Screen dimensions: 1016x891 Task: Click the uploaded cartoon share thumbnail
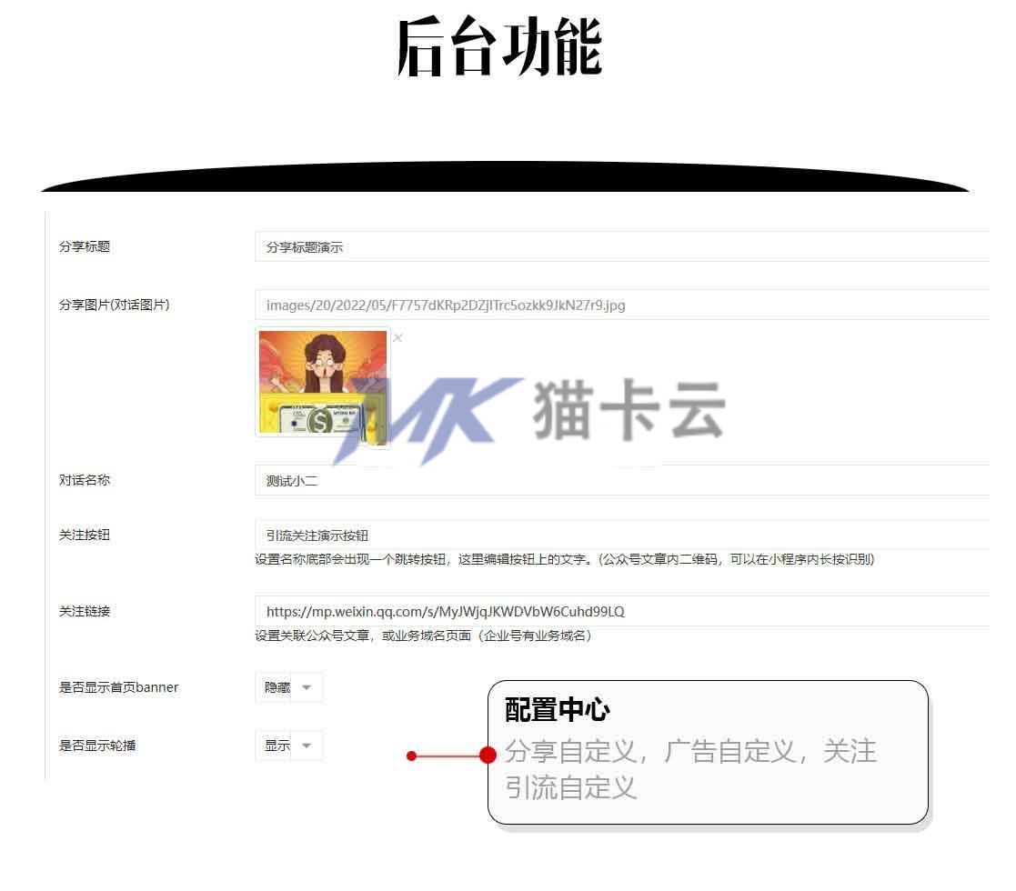323,382
